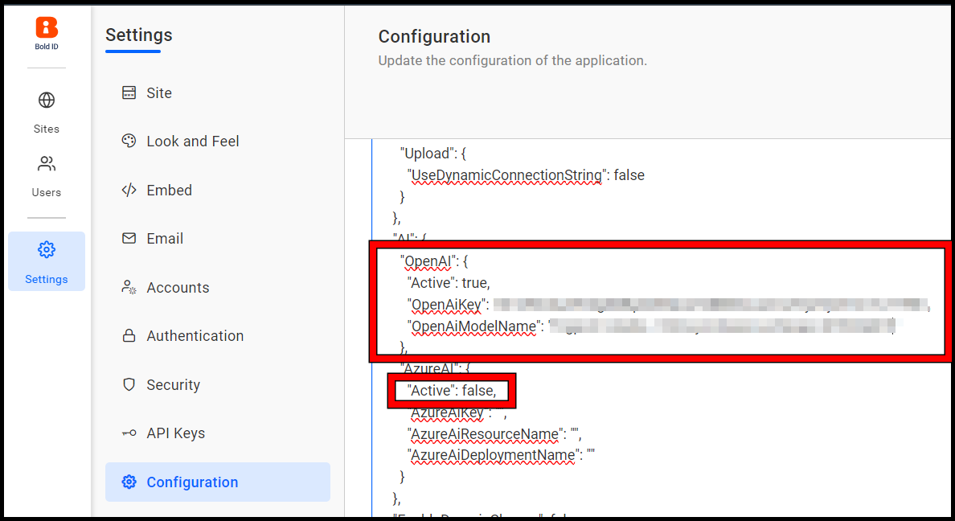
Task: Select the Embed code icon
Action: (x=129, y=190)
